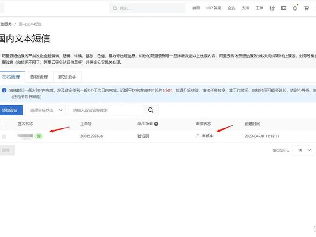This screenshot has width=316, height=237.
Task: Open the 费用 menu
Action: tap(196, 8)
